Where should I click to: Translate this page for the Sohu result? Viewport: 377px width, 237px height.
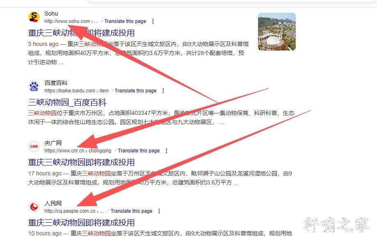coord(125,21)
